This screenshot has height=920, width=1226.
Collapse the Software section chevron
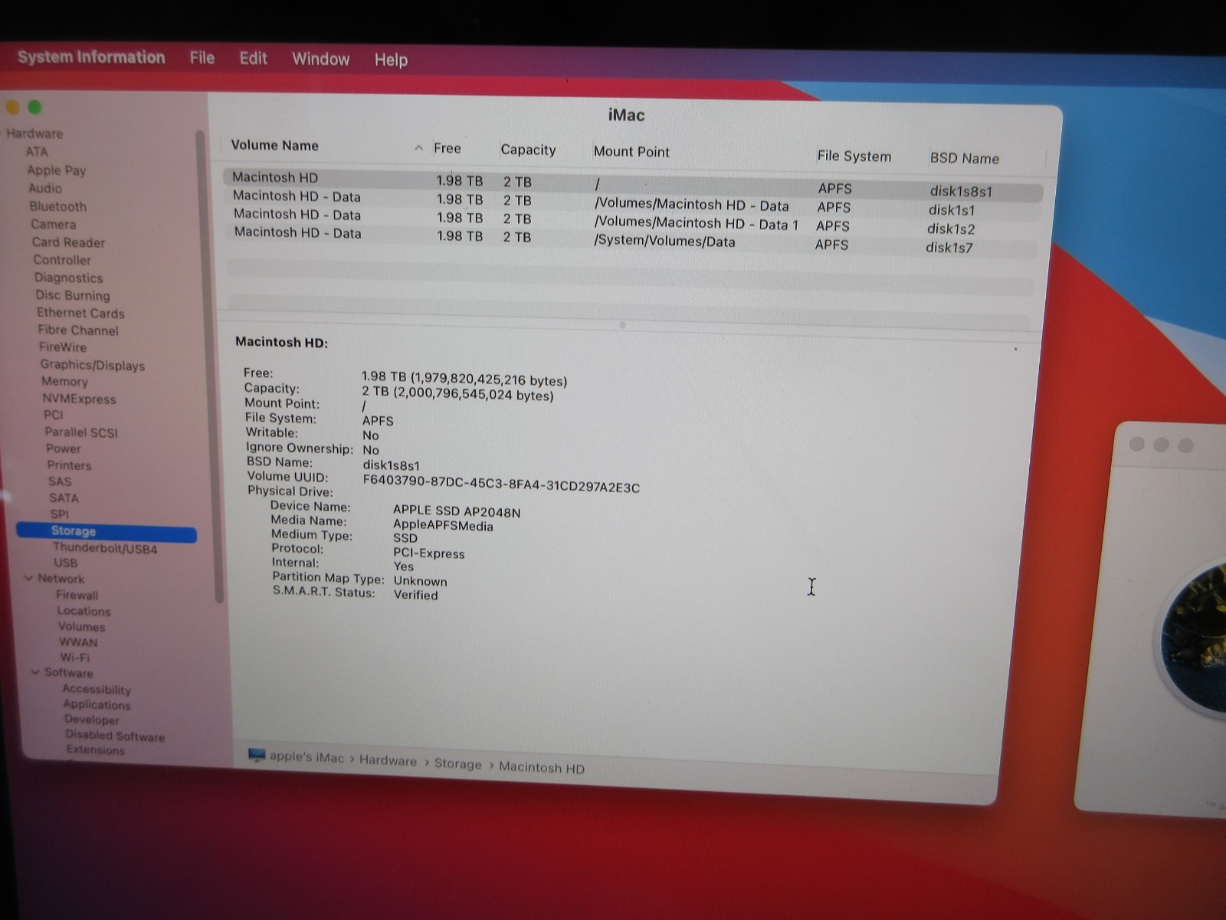click(x=34, y=672)
